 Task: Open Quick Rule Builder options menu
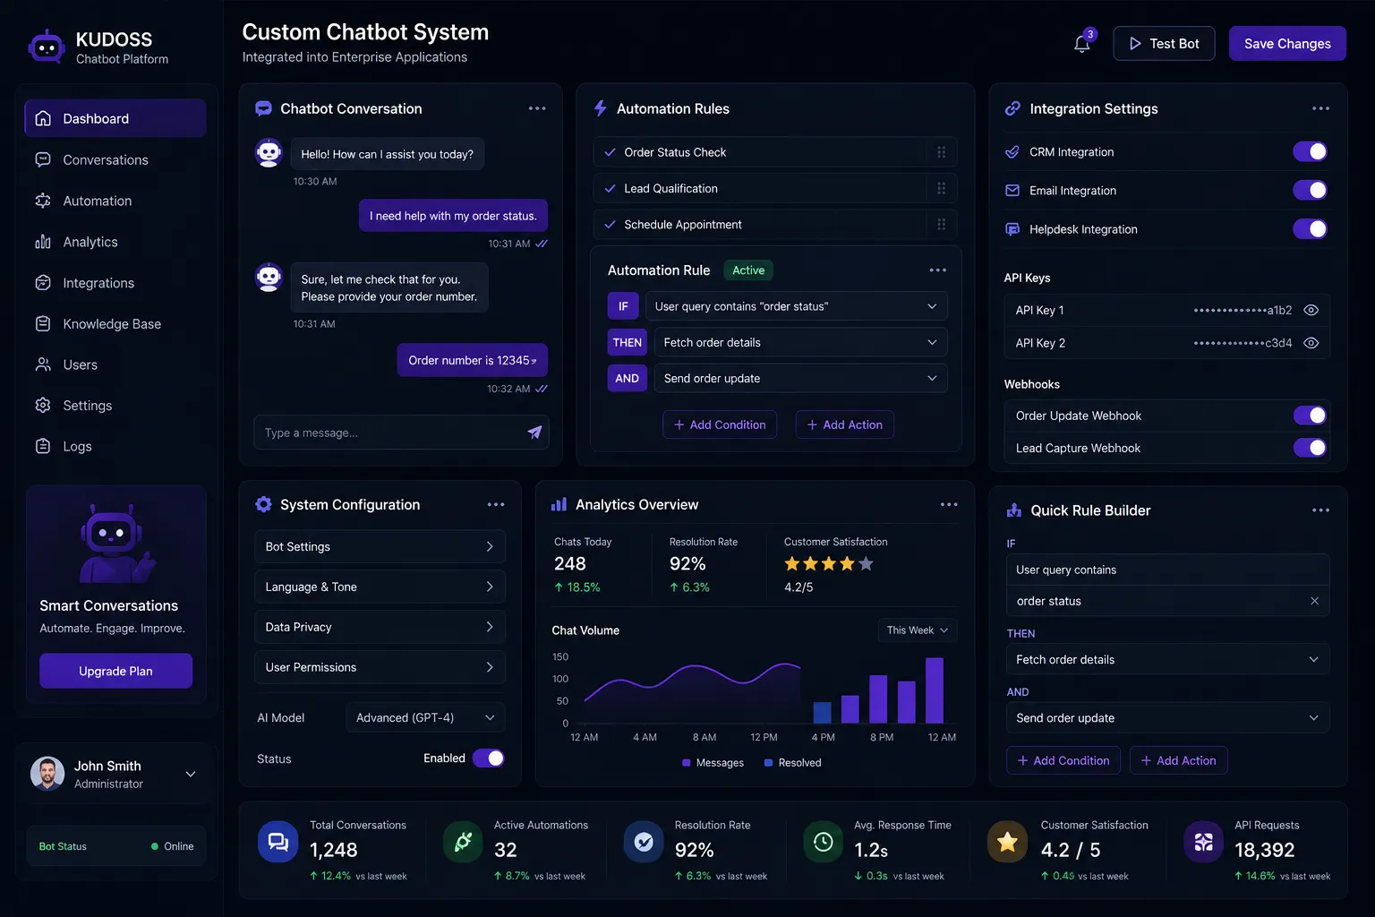coord(1320,510)
